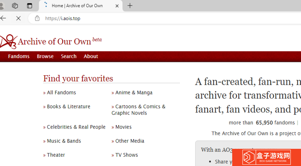
Task: Open the Anime & Manga link
Action: pyautogui.click(x=134, y=92)
